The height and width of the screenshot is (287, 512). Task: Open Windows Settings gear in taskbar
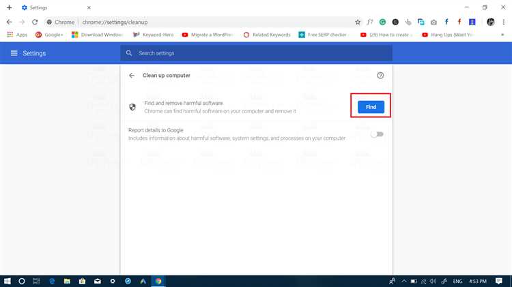tap(113, 281)
